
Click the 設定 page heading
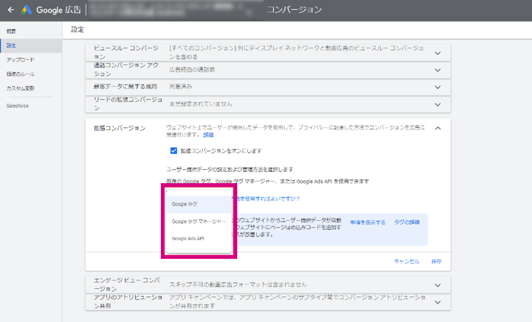[x=78, y=30]
